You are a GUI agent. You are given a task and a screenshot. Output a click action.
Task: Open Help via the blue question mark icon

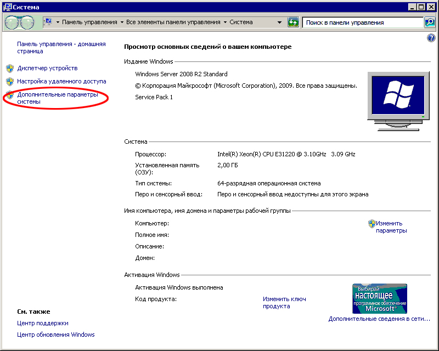[431, 38]
